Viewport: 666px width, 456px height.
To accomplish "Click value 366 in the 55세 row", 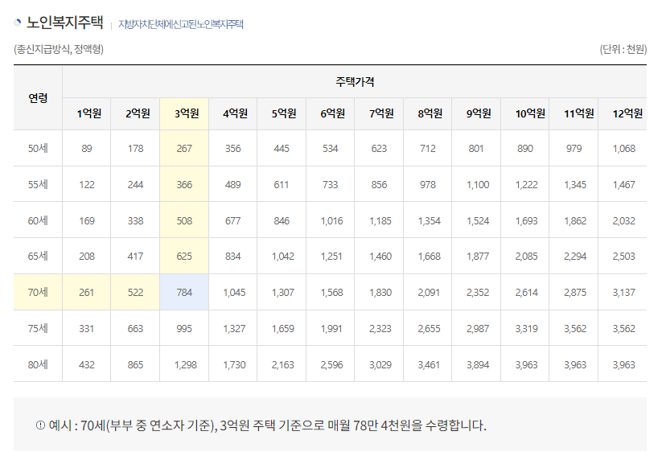I will tap(184, 185).
